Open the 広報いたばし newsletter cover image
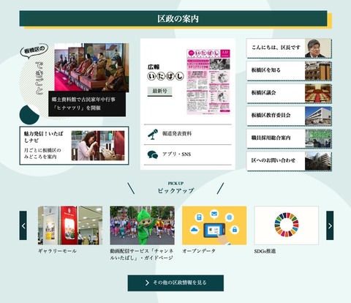The height and width of the screenshot is (303, 351). pos(208,82)
